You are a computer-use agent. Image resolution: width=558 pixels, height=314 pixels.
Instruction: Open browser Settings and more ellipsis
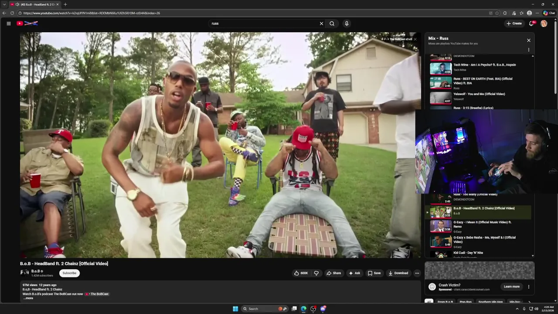(537, 13)
